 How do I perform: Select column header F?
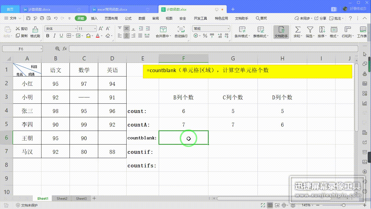coord(184,59)
